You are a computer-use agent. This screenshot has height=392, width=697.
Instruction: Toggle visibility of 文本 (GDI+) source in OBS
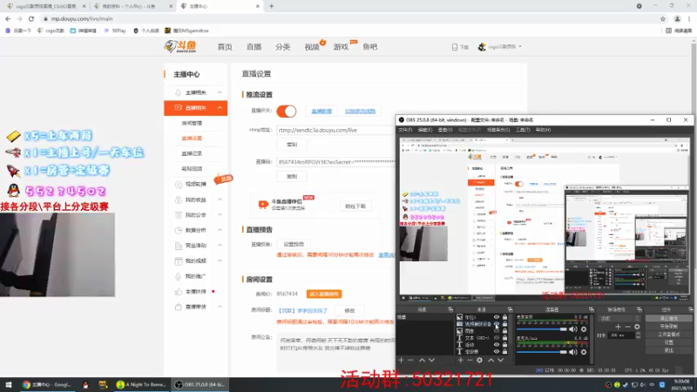coord(497,338)
